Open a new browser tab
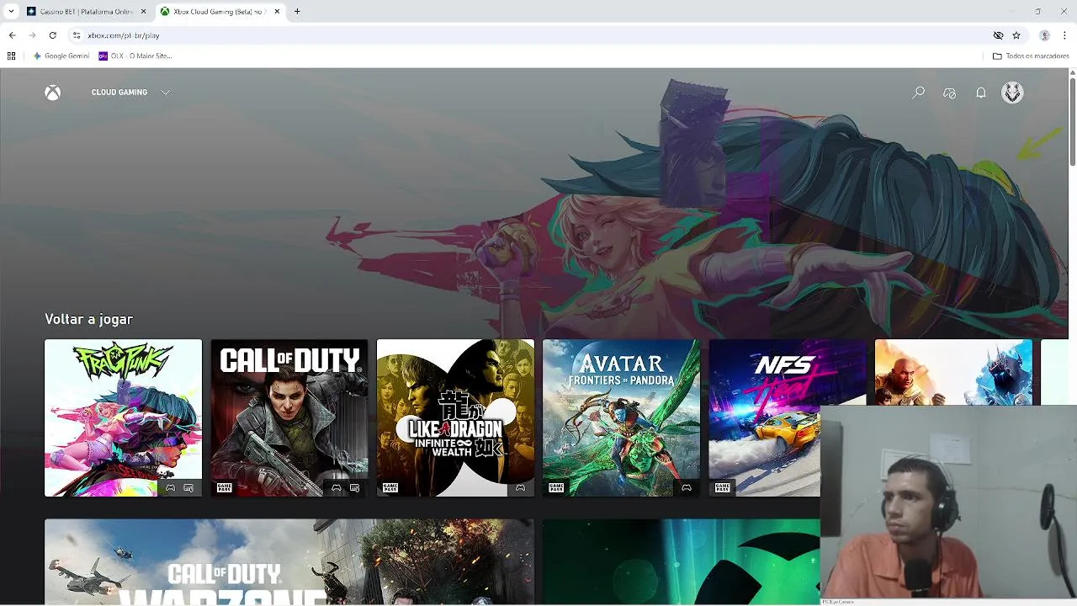The image size is (1077, 606). click(x=297, y=12)
